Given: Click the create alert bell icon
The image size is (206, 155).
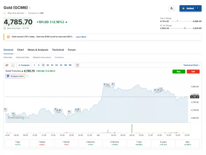Looking at the screenshot, I should coord(172,8).
